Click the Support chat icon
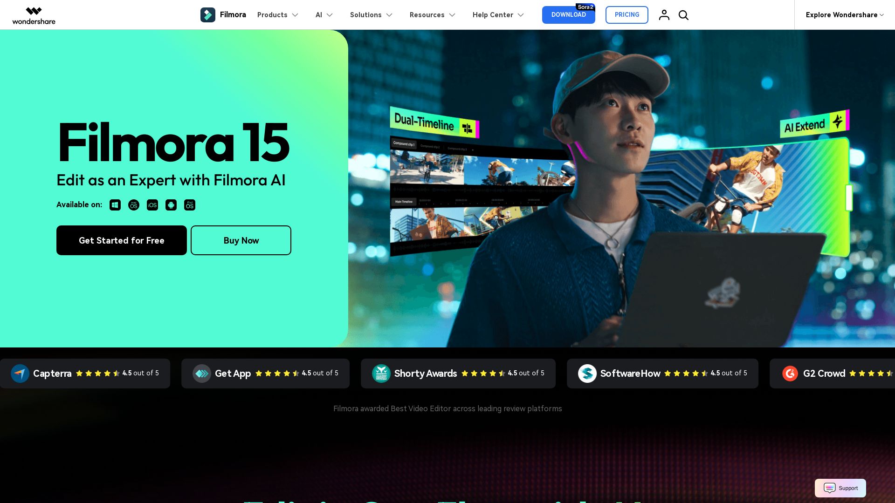Image resolution: width=895 pixels, height=503 pixels. (x=830, y=488)
